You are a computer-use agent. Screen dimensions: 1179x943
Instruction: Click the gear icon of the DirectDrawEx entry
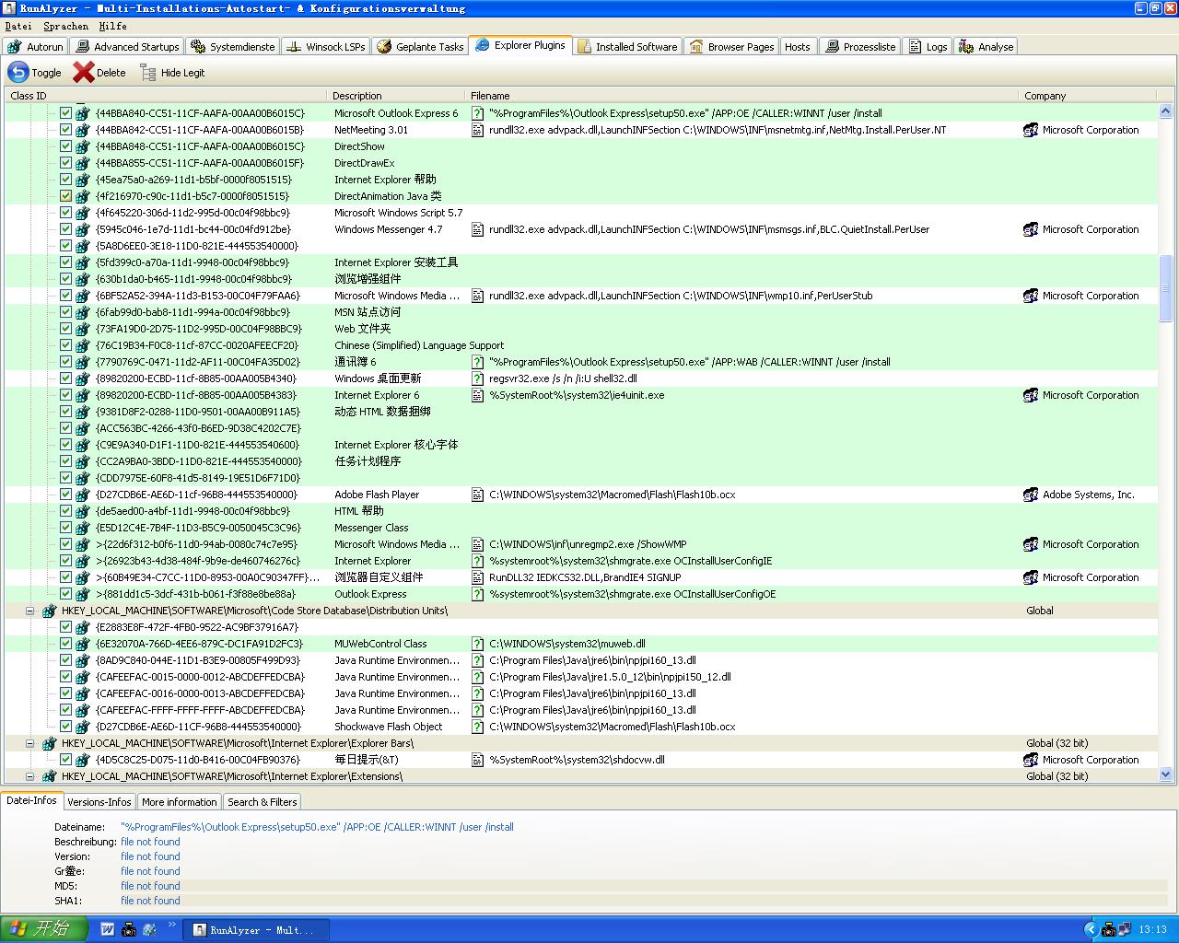pos(83,163)
